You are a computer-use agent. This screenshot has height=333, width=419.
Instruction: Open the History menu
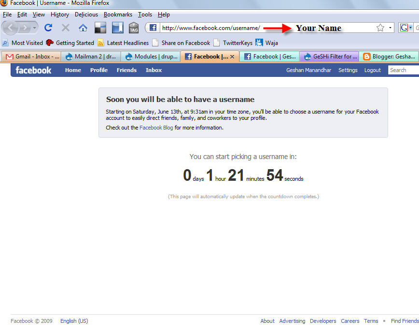(60, 14)
